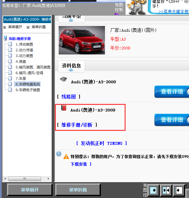Click page icon beside 4.底盘
189x198 pixels.
[10, 61]
